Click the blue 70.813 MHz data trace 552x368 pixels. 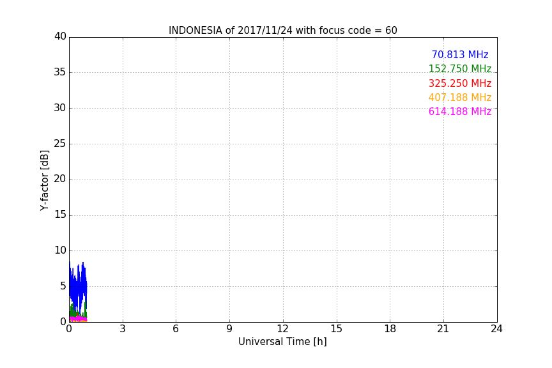(78, 287)
